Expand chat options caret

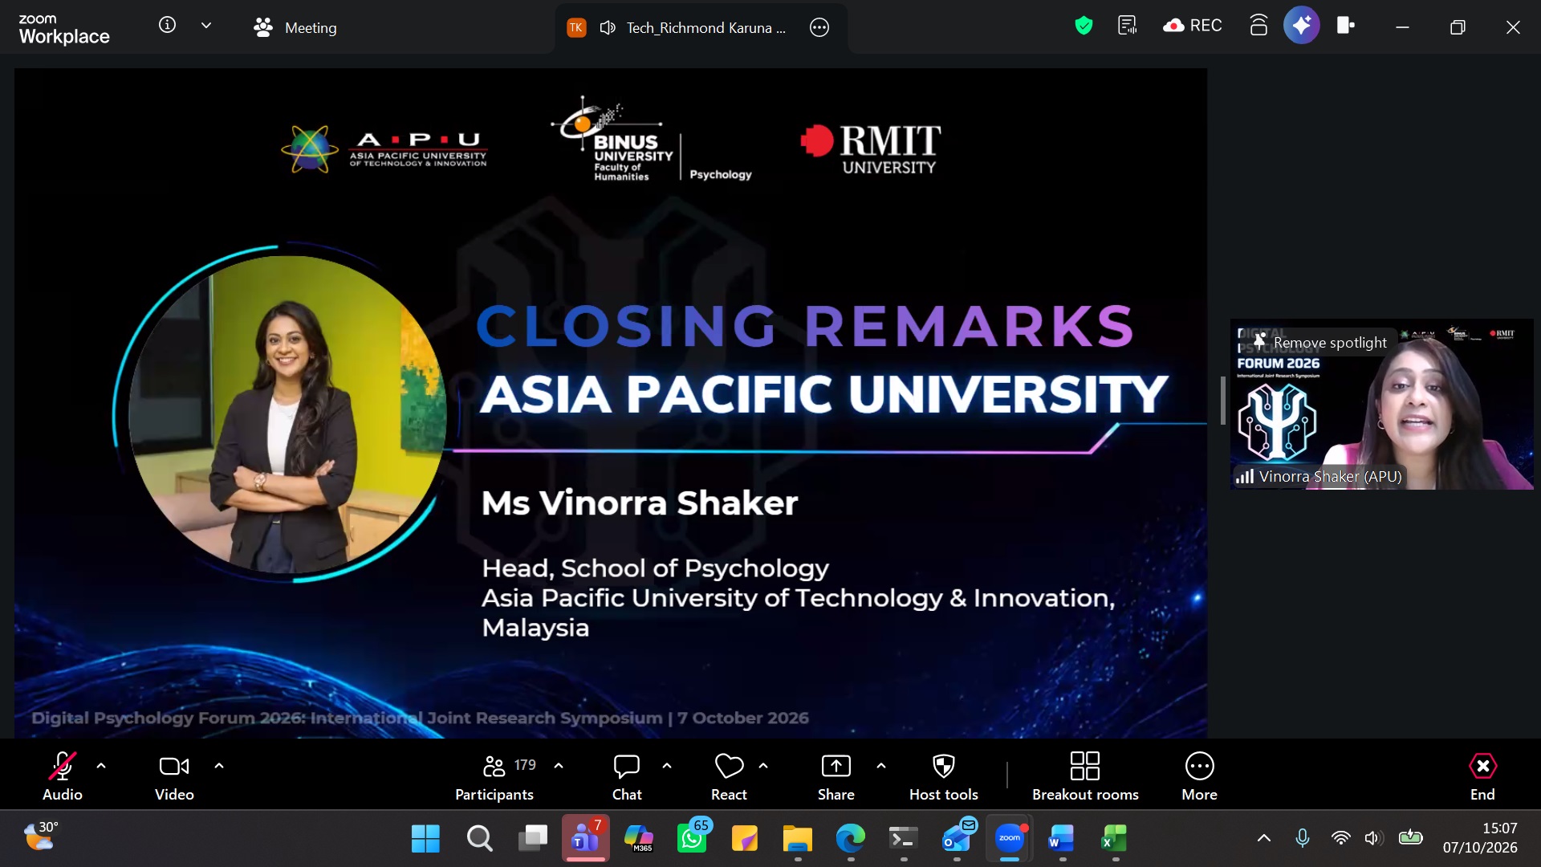tap(667, 766)
